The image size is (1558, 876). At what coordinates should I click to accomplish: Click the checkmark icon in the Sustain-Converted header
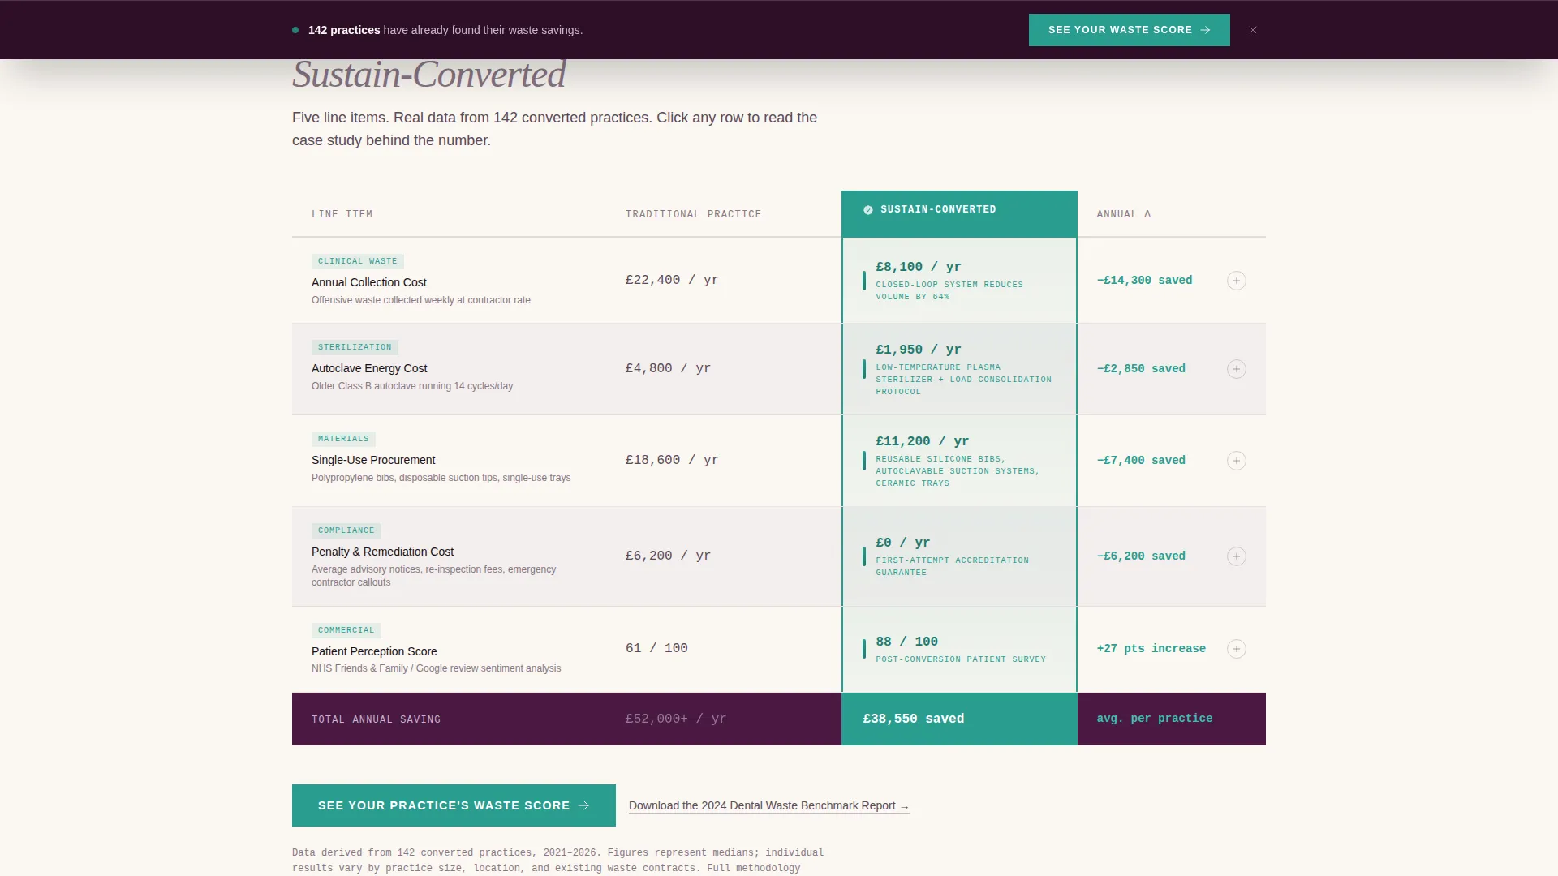pyautogui.click(x=868, y=210)
